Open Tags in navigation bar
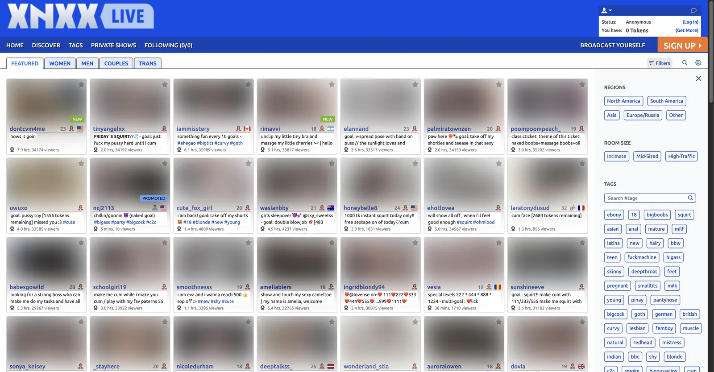The height and width of the screenshot is (372, 714). coord(75,45)
